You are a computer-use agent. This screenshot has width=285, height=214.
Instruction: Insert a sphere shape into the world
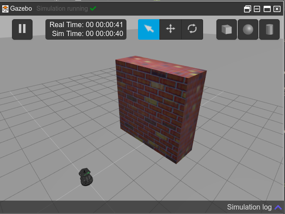coord(248,29)
